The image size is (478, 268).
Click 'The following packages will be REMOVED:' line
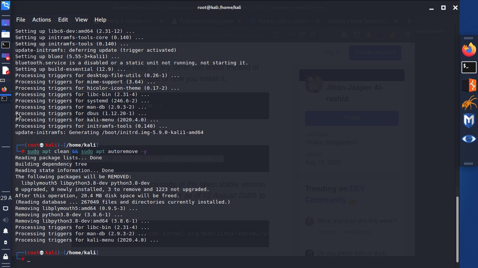(x=74, y=177)
